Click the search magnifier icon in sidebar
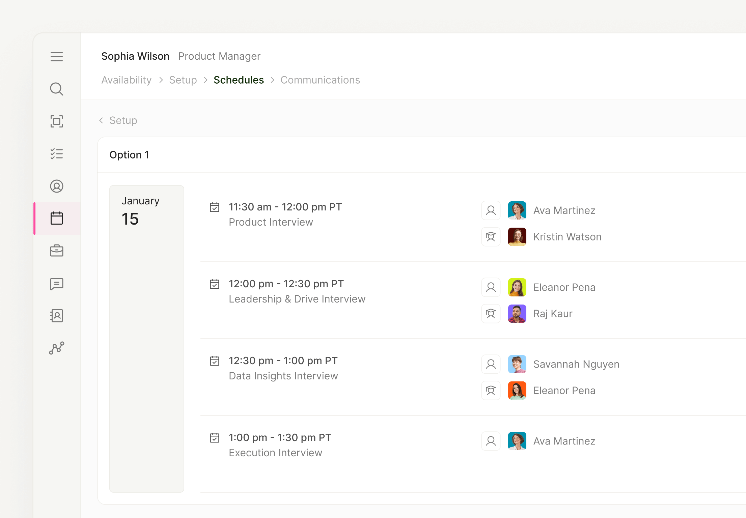Screen dimensions: 746x518 click(x=57, y=89)
